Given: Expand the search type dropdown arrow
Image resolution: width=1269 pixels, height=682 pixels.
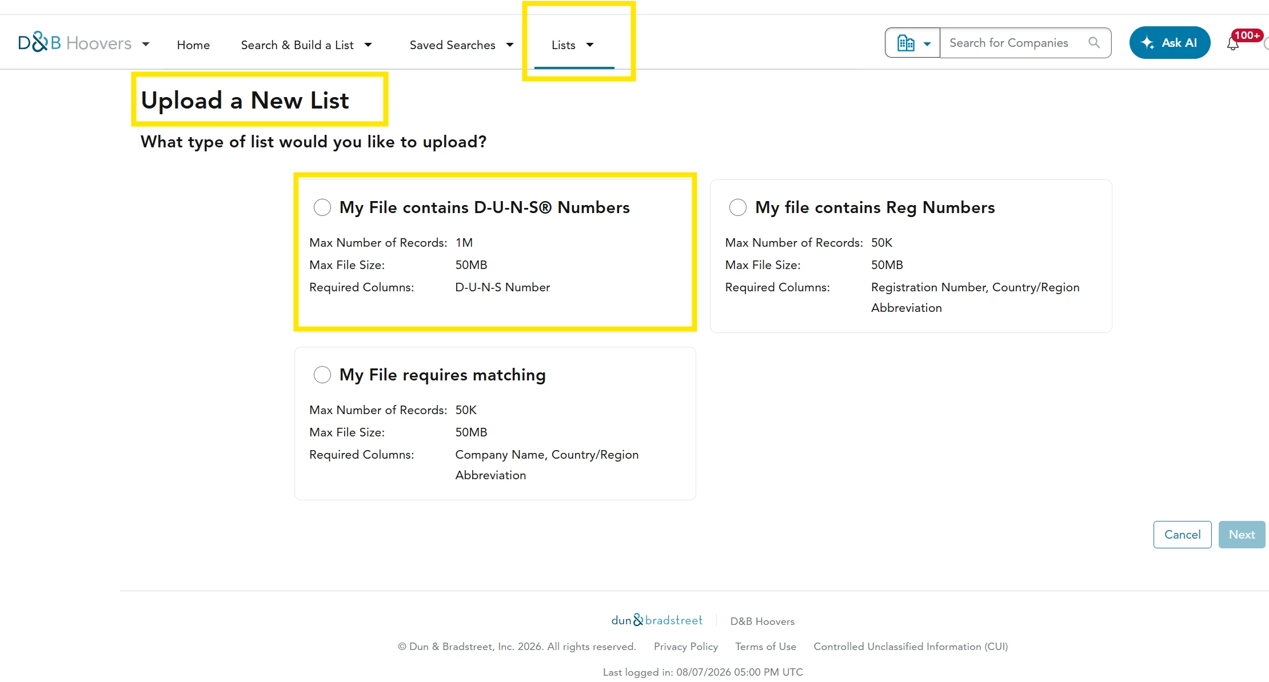Looking at the screenshot, I should [927, 44].
